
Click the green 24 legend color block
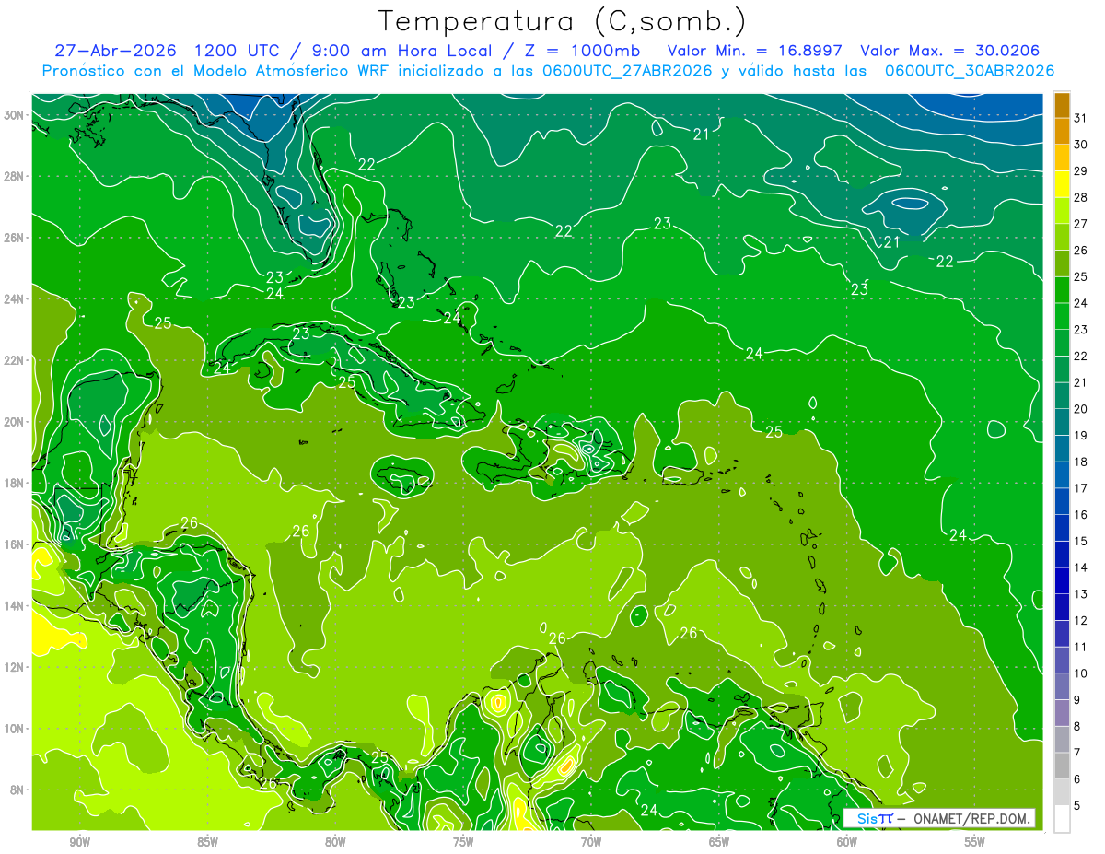1062,290
